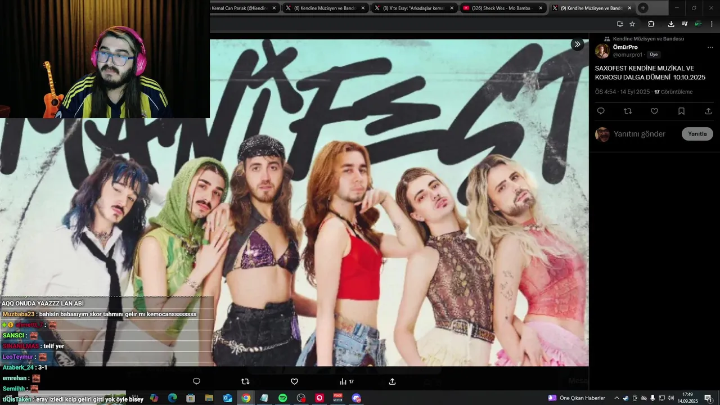Open Outlook from the taskbar
The image size is (720, 405).
(x=227, y=398)
